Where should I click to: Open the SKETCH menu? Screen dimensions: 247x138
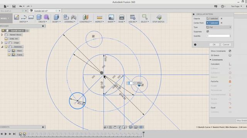24,22
